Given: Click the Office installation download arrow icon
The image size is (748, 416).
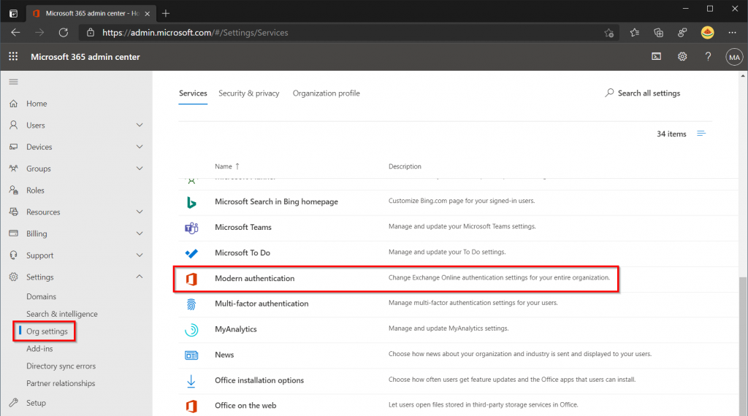Looking at the screenshot, I should (191, 381).
